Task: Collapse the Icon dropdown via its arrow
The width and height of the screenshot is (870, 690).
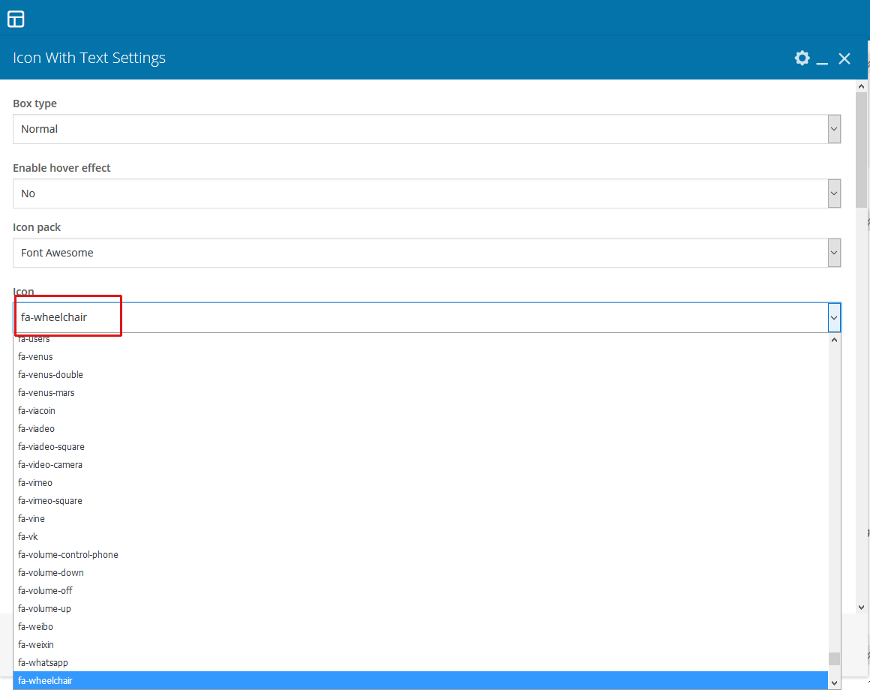Action: tap(834, 318)
